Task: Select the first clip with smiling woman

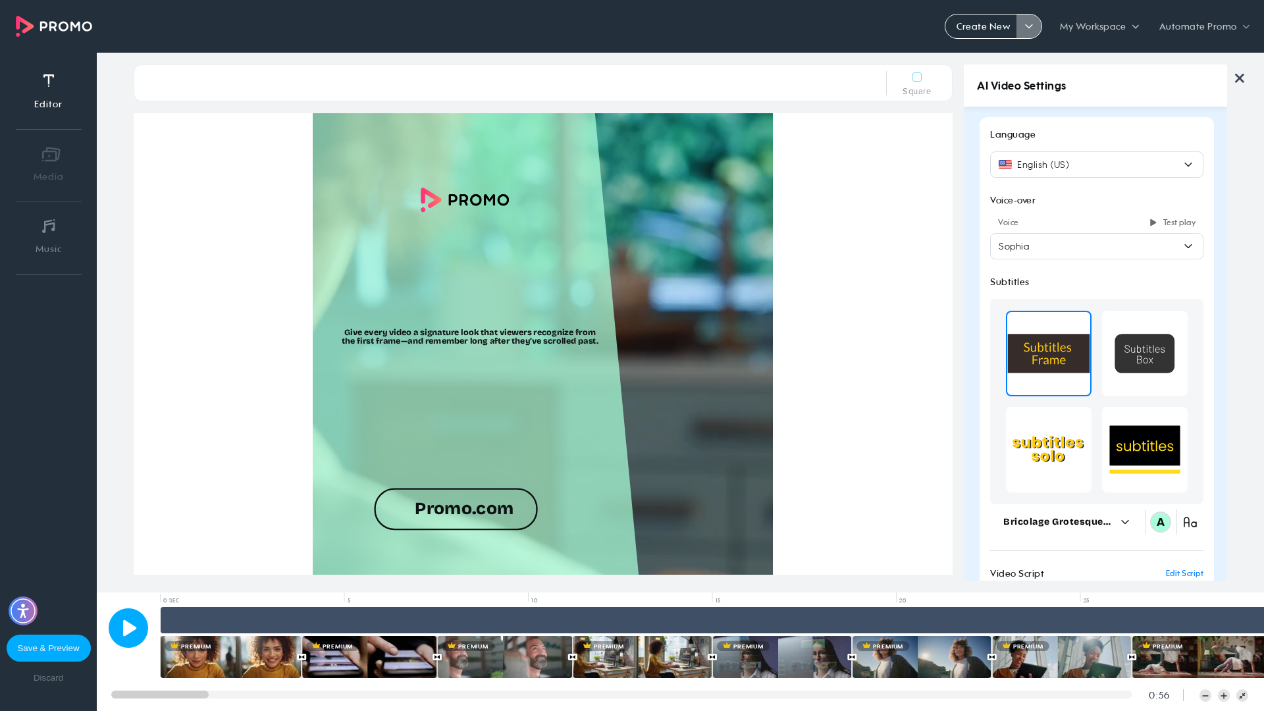Action: [230, 657]
